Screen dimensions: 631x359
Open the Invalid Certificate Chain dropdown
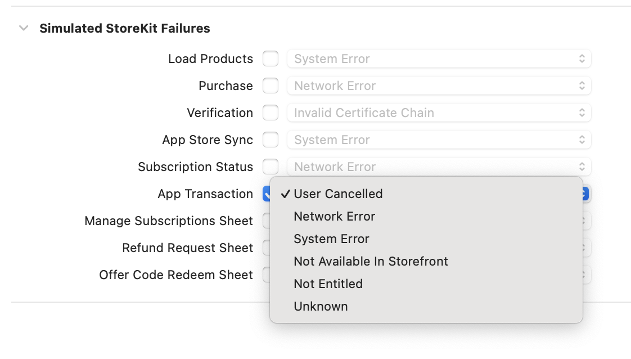(439, 113)
